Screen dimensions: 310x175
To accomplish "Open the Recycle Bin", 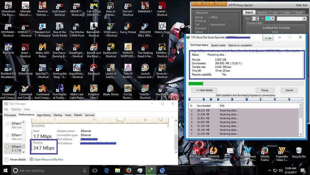I will click(x=299, y=153).
